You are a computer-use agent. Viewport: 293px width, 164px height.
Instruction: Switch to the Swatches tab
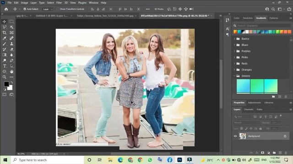coord(248,18)
